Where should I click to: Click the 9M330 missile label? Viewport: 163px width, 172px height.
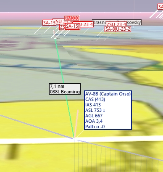click(72, 18)
